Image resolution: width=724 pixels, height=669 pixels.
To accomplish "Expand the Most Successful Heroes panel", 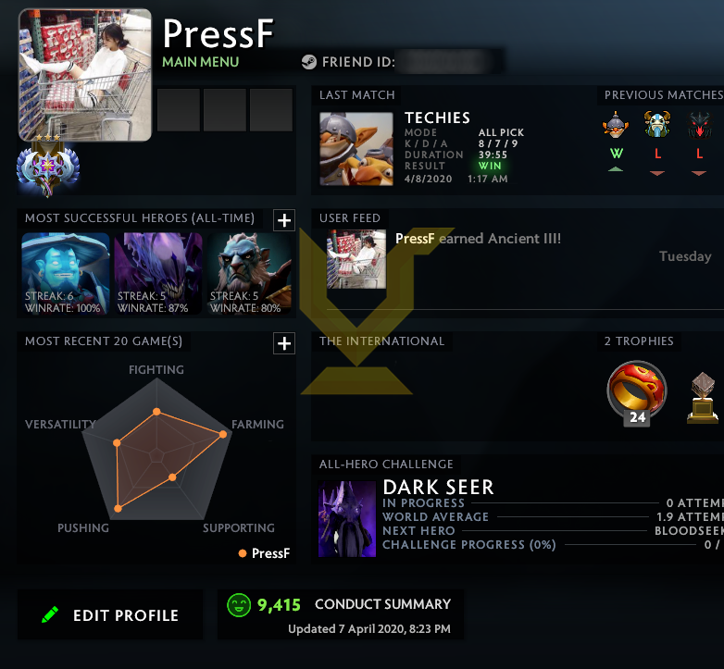I will coord(284,220).
